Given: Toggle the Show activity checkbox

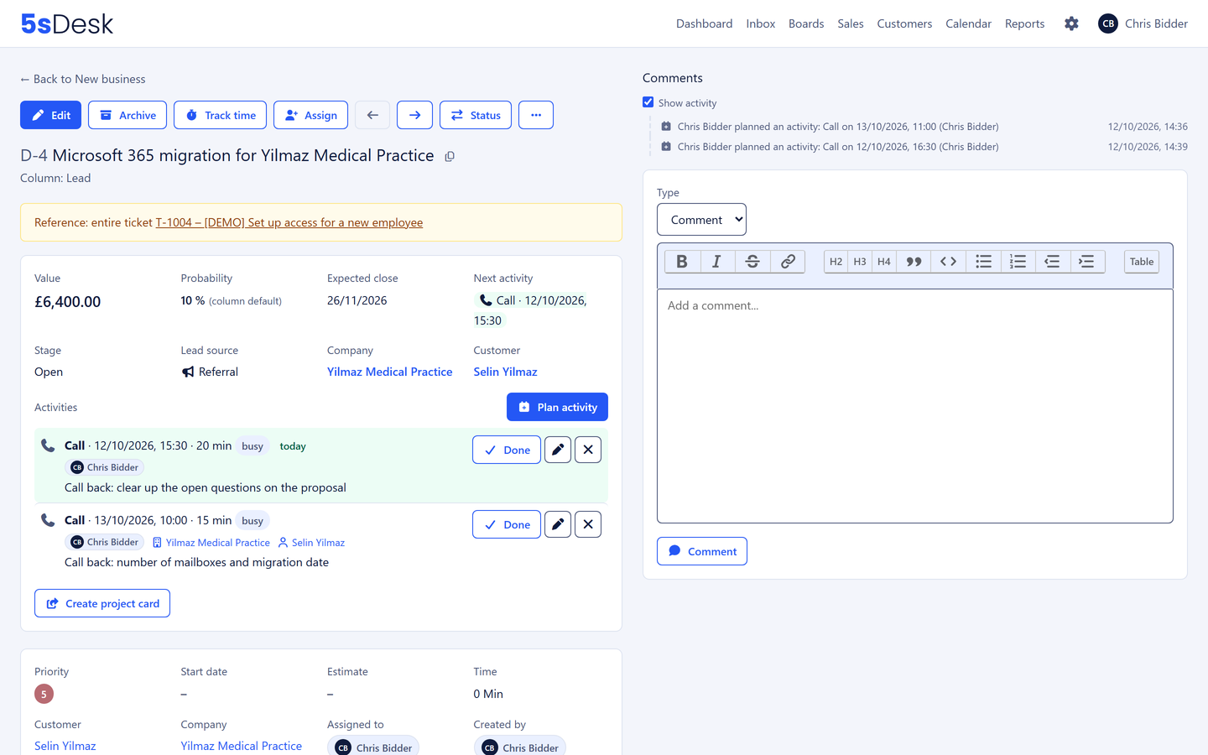Looking at the screenshot, I should point(648,102).
